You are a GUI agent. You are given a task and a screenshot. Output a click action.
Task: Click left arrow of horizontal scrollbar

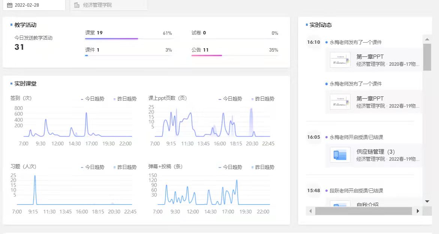click(310, 211)
